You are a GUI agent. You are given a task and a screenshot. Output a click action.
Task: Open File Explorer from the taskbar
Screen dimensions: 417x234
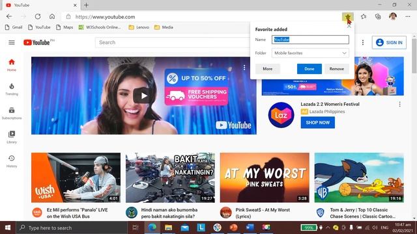click(x=168, y=227)
